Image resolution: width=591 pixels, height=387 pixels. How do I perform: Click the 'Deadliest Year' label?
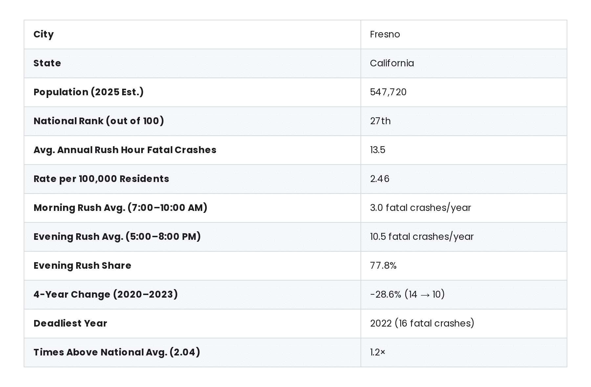[x=70, y=324]
